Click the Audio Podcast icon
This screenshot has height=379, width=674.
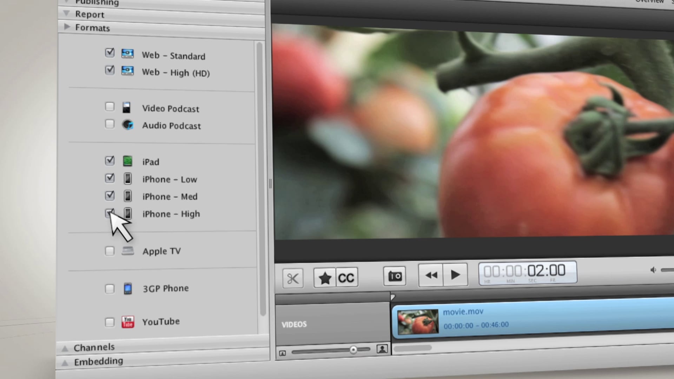128,125
